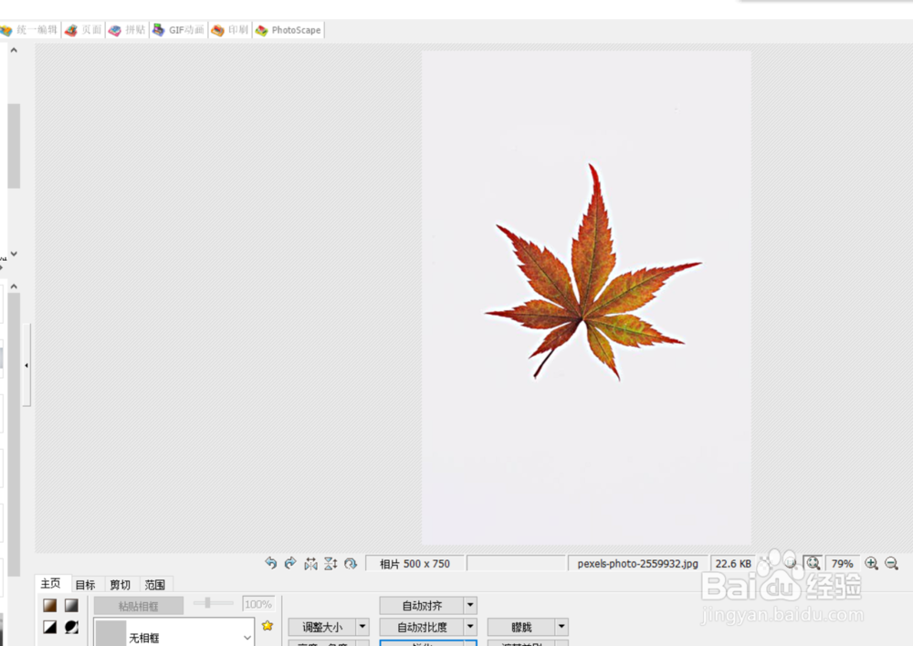
Task: Click the zoom-to-fit magnifier icon
Action: (813, 563)
